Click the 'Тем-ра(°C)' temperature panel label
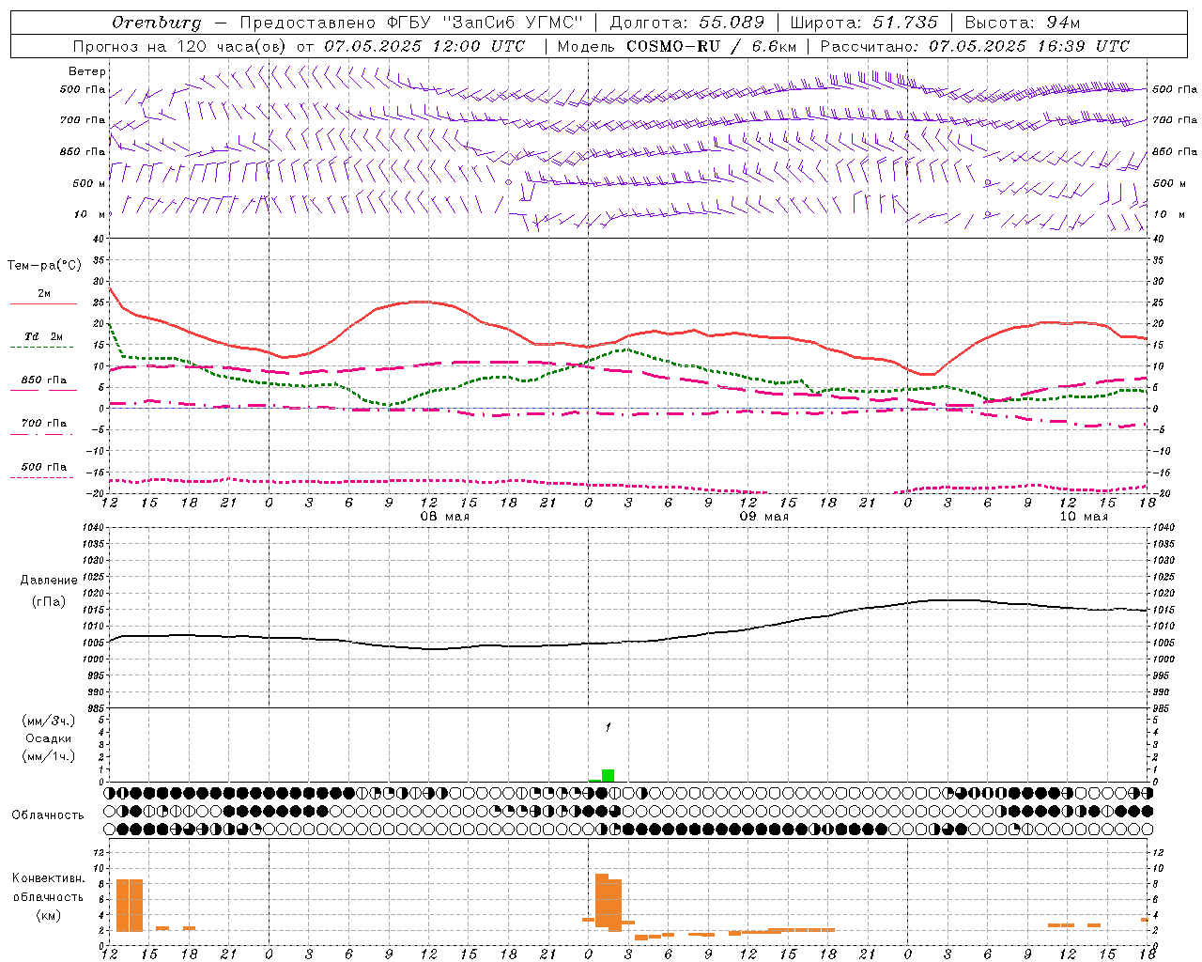 (44, 266)
